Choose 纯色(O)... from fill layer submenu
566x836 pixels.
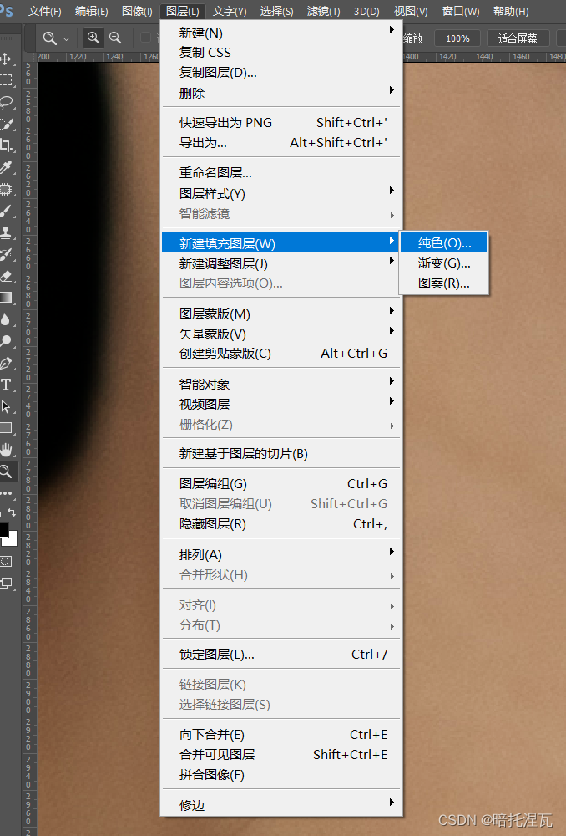(443, 243)
